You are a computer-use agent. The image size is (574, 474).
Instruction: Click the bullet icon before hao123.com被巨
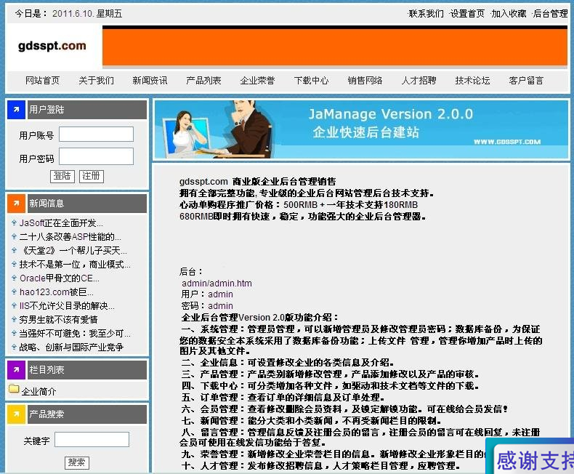14,292
